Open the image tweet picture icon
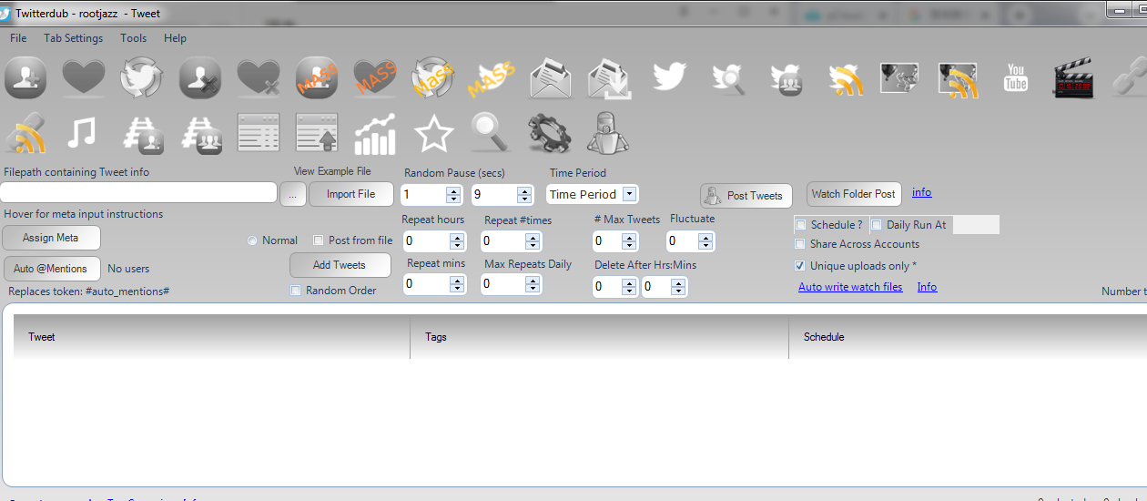Image resolution: width=1147 pixels, height=501 pixels. point(899,77)
